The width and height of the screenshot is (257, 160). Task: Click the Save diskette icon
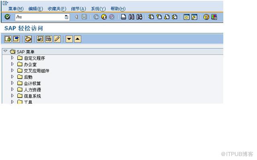tap(84, 17)
